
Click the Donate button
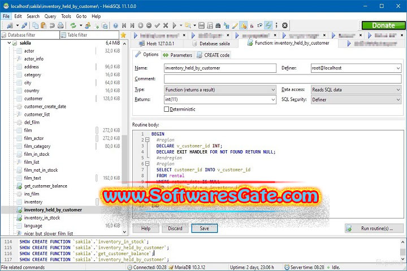point(383,25)
